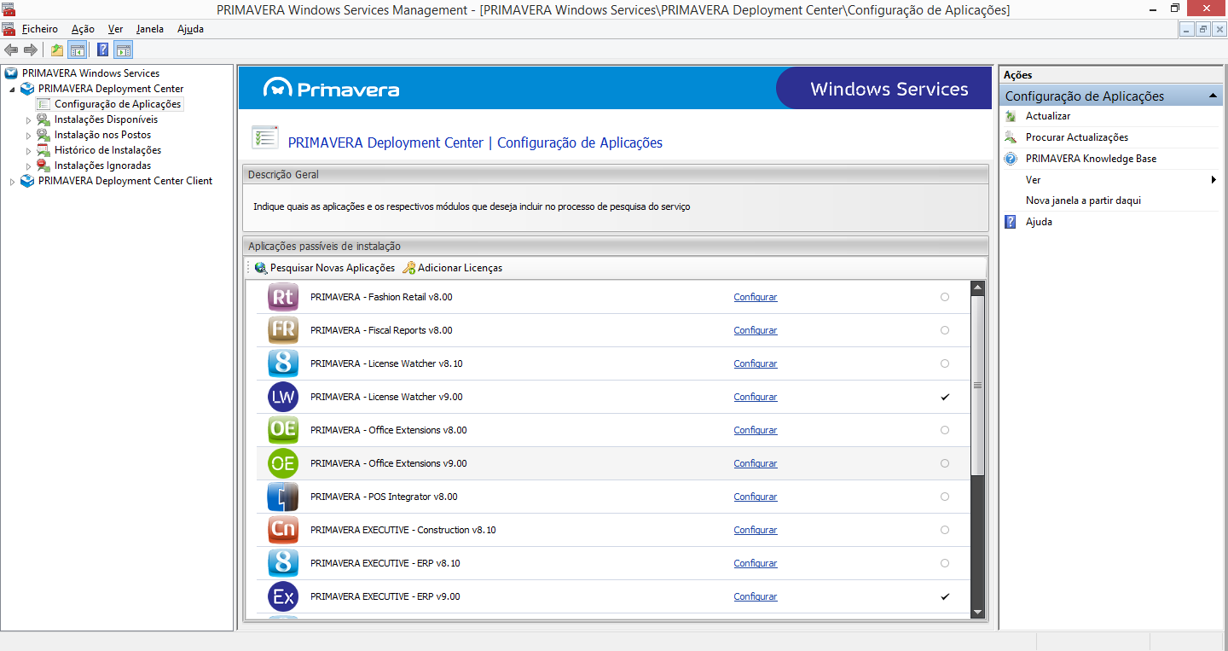
Task: Click the EXECUTIVE ERP v8.10 icon
Action: 283,563
